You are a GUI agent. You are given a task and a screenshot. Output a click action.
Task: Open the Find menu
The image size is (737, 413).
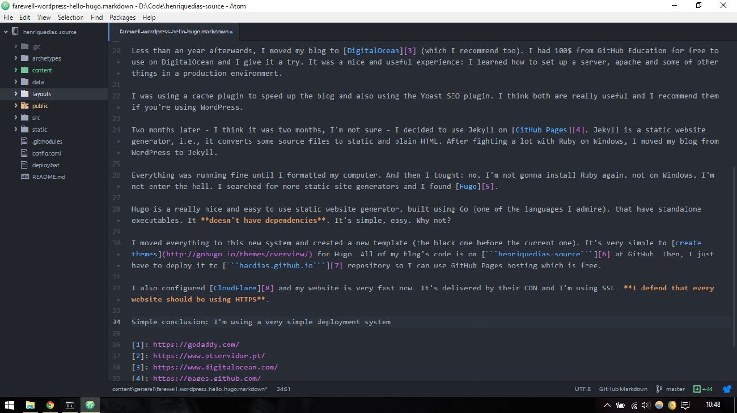97,18
